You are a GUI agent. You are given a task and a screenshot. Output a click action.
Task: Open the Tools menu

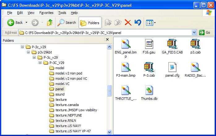click(x=62, y=13)
